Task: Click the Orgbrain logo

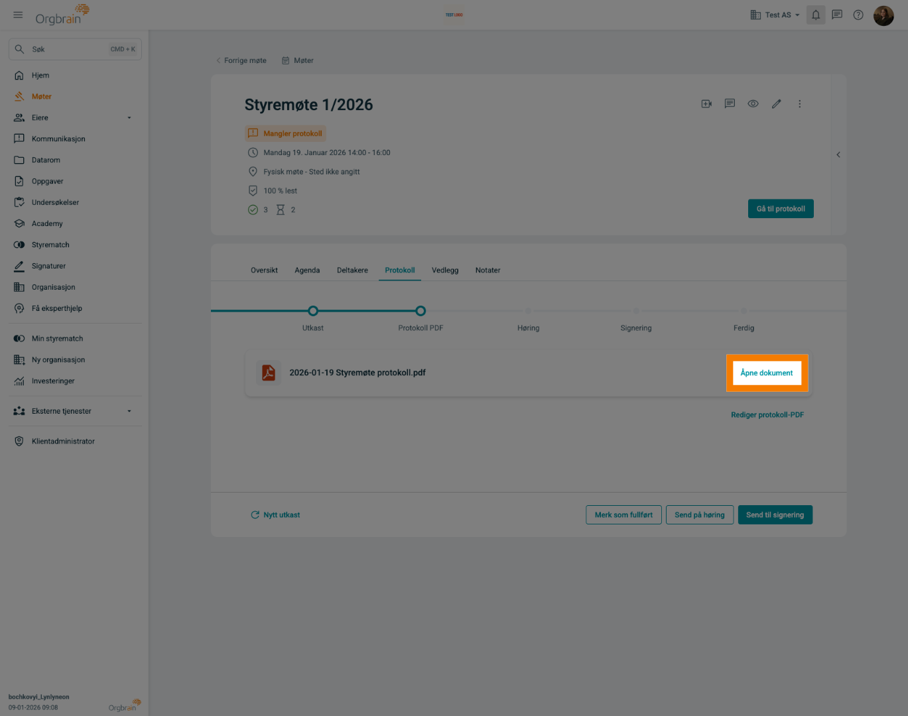Action: [62, 15]
